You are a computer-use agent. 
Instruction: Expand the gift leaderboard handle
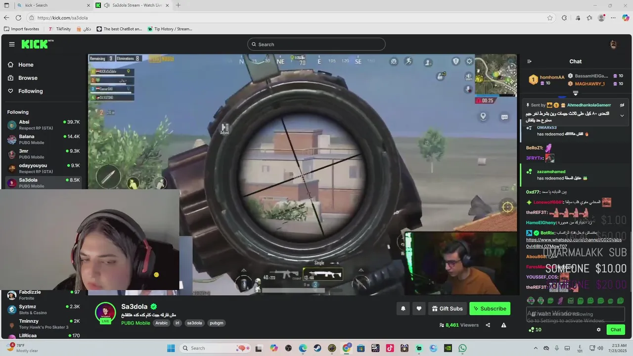pyautogui.click(x=575, y=93)
